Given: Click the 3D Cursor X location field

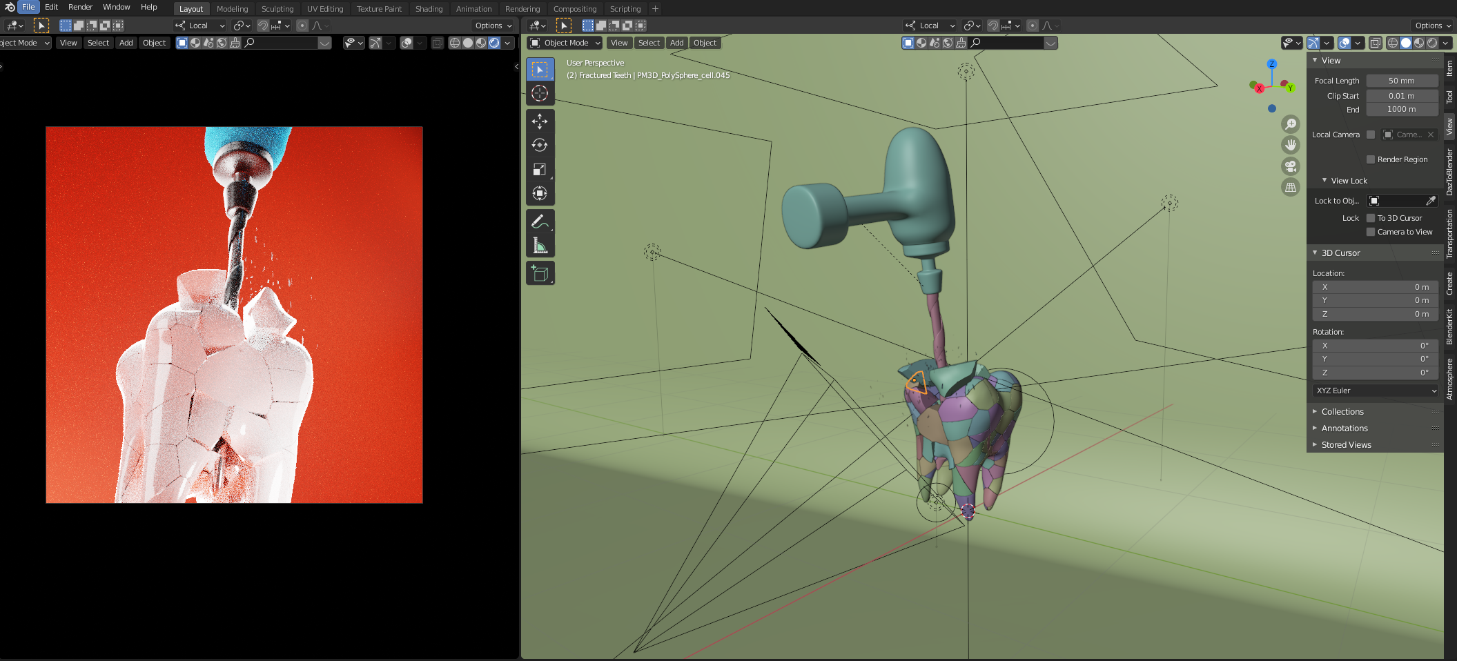Looking at the screenshot, I should pos(1375,287).
